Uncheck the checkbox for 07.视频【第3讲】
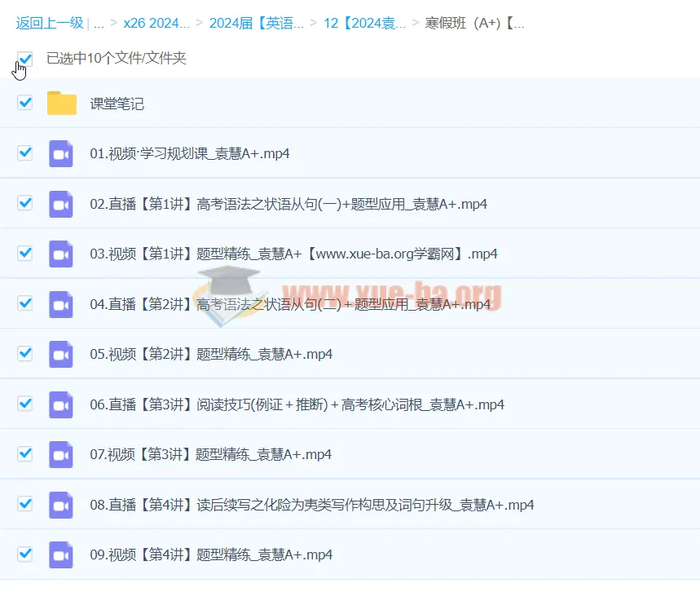 (24, 454)
